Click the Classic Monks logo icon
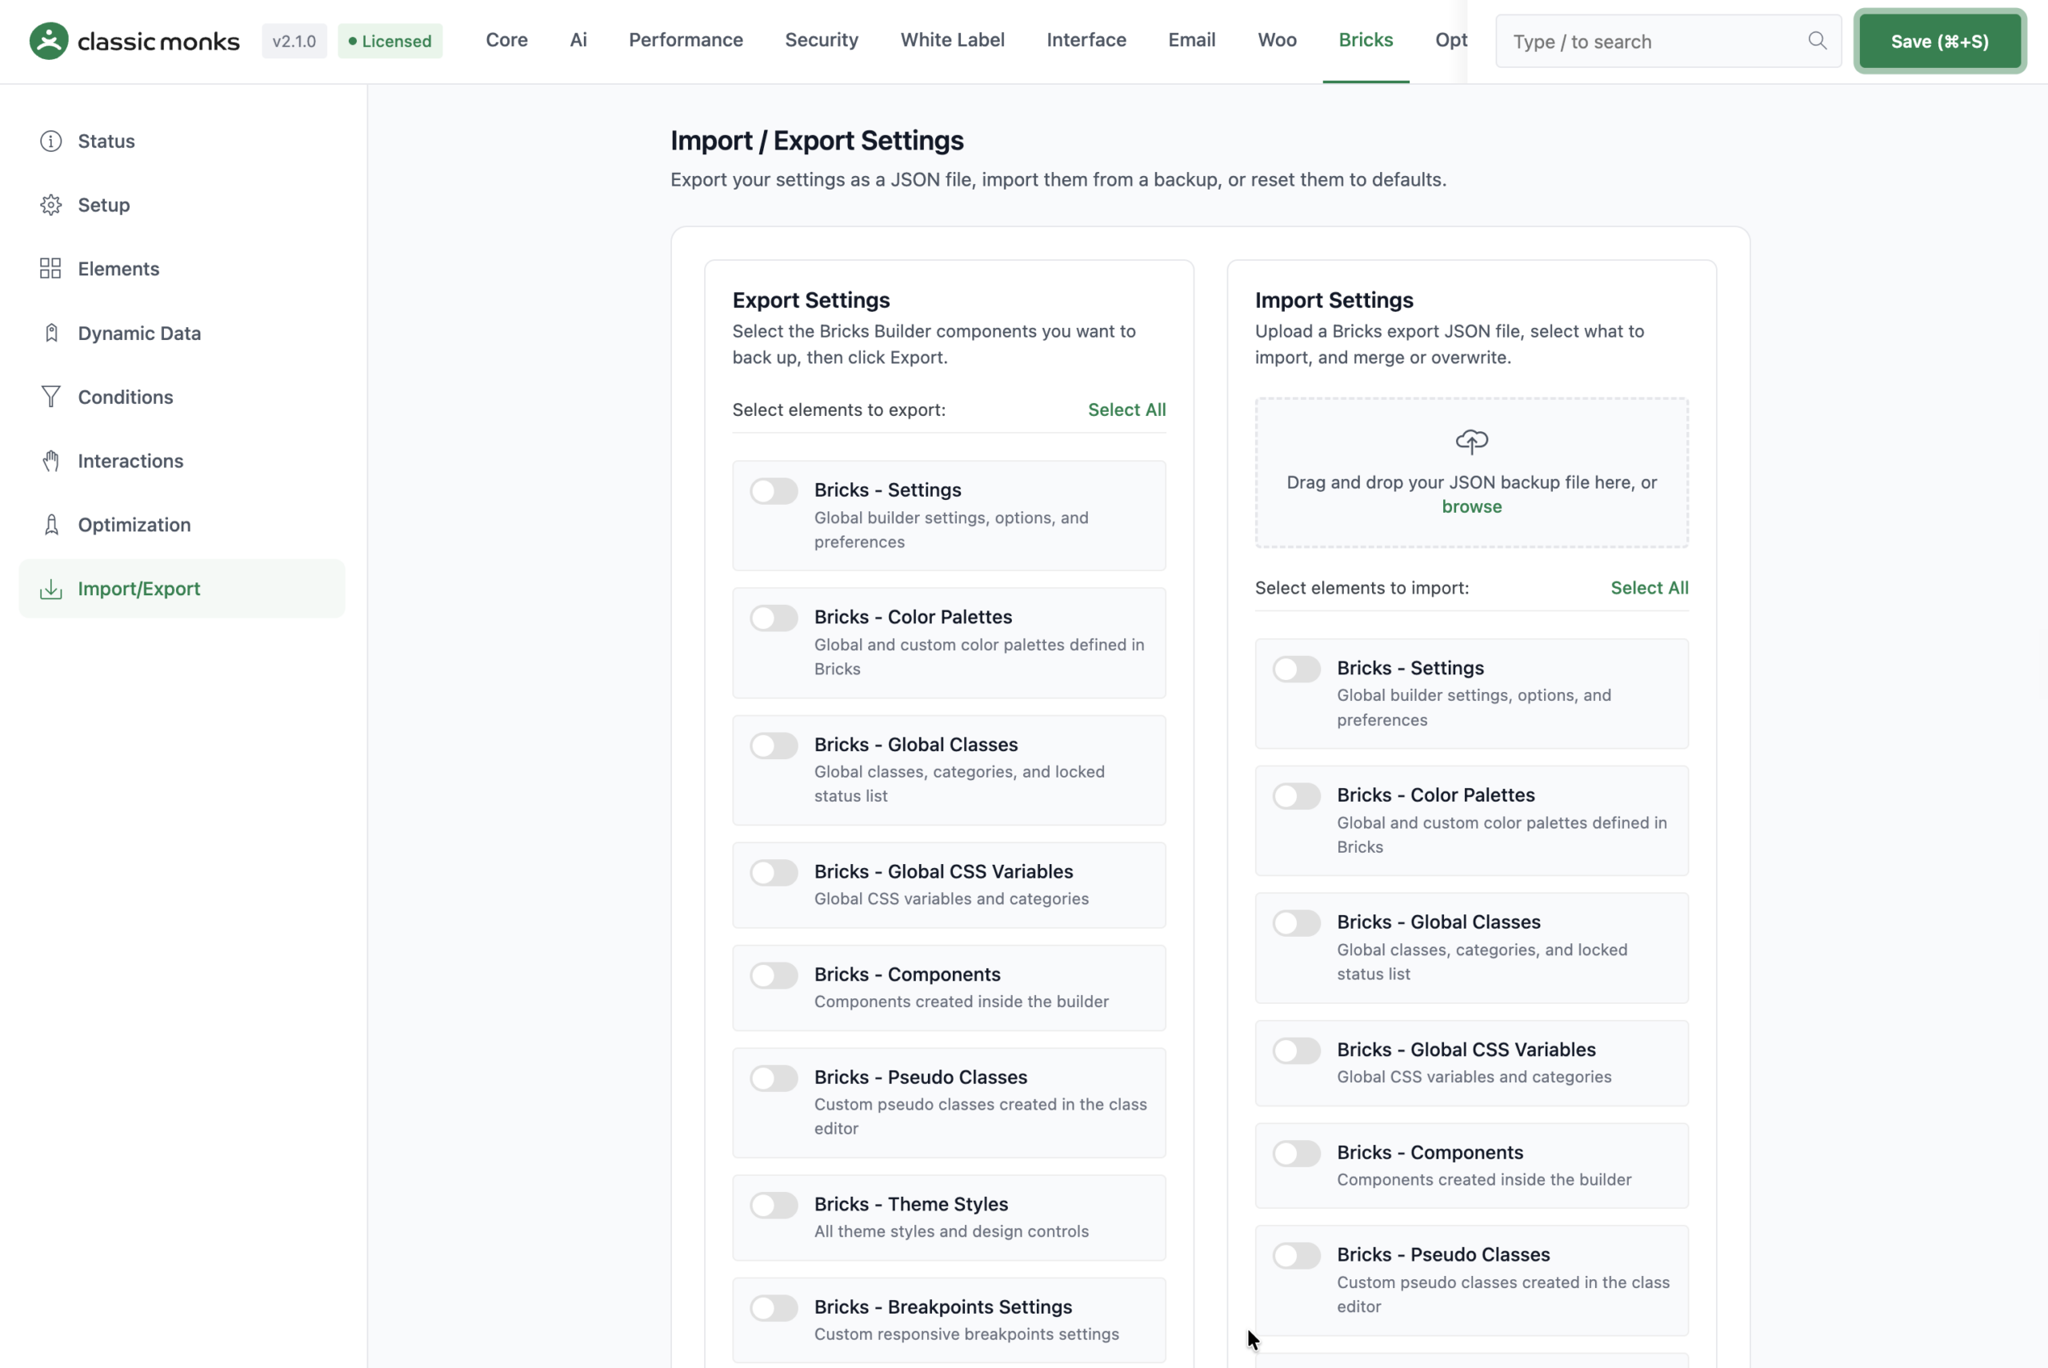The height and width of the screenshot is (1368, 2048). pos(49,41)
